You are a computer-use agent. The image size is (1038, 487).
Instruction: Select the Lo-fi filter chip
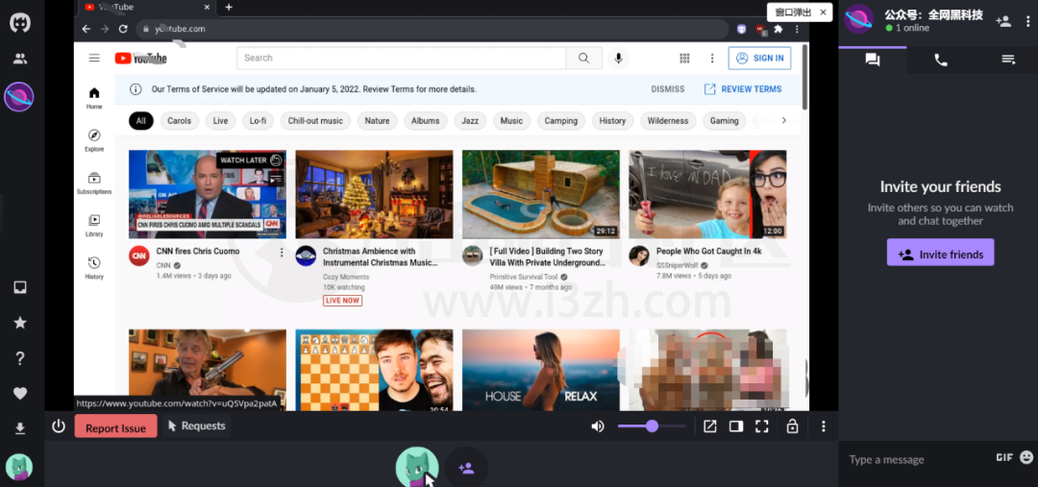(x=259, y=121)
